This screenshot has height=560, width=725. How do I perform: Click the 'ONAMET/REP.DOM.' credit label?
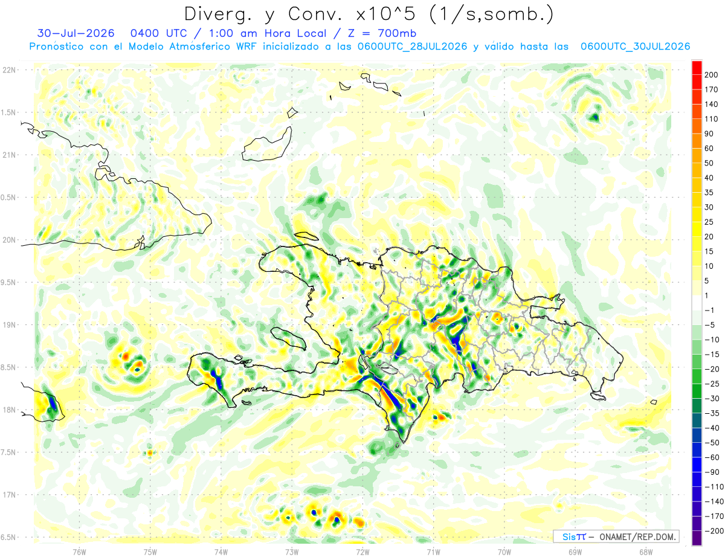(x=637, y=536)
